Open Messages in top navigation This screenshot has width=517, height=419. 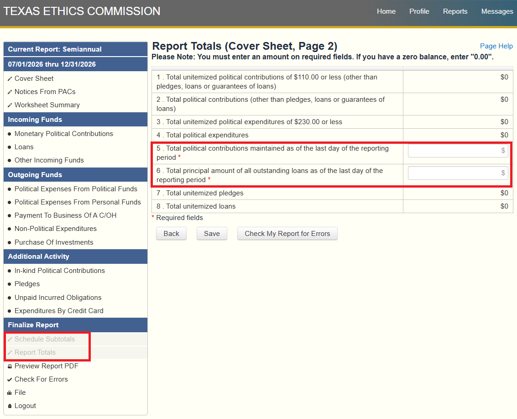(x=497, y=11)
